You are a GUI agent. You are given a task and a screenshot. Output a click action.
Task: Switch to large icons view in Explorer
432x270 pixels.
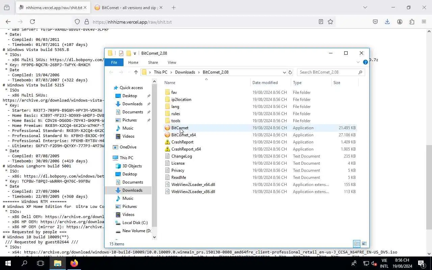tap(364, 244)
